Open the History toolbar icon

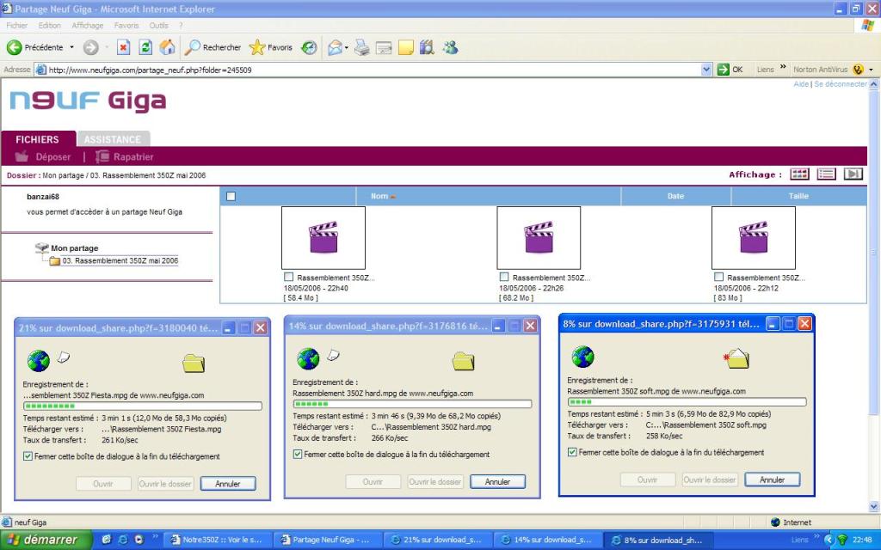pyautogui.click(x=309, y=48)
